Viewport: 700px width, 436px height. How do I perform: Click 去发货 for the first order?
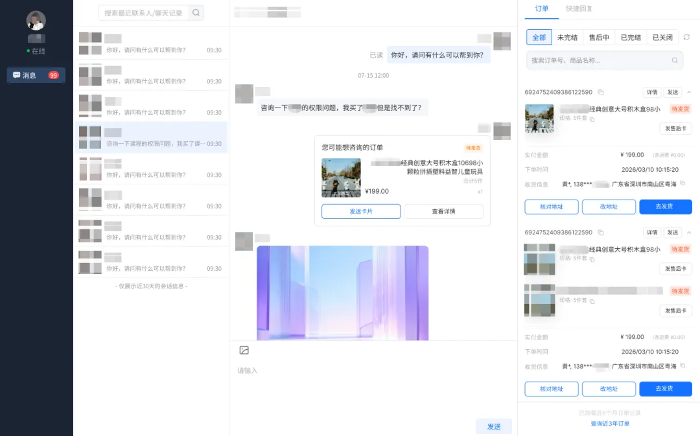[x=665, y=207]
